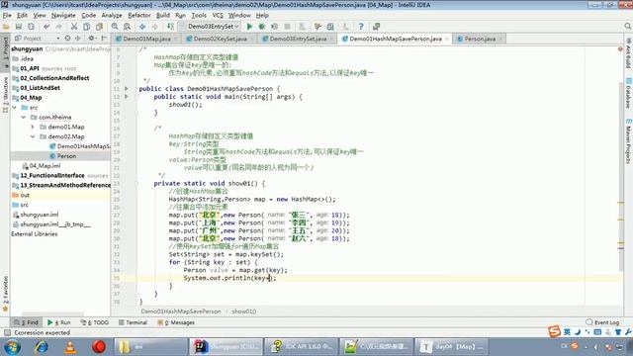
Task: Click the green Run button
Action: (249, 27)
